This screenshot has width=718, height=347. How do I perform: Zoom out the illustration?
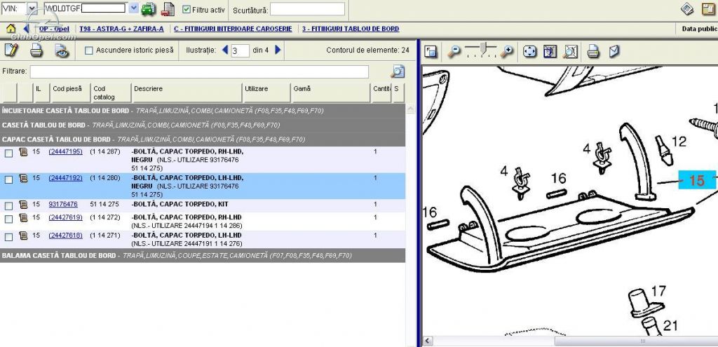454,52
